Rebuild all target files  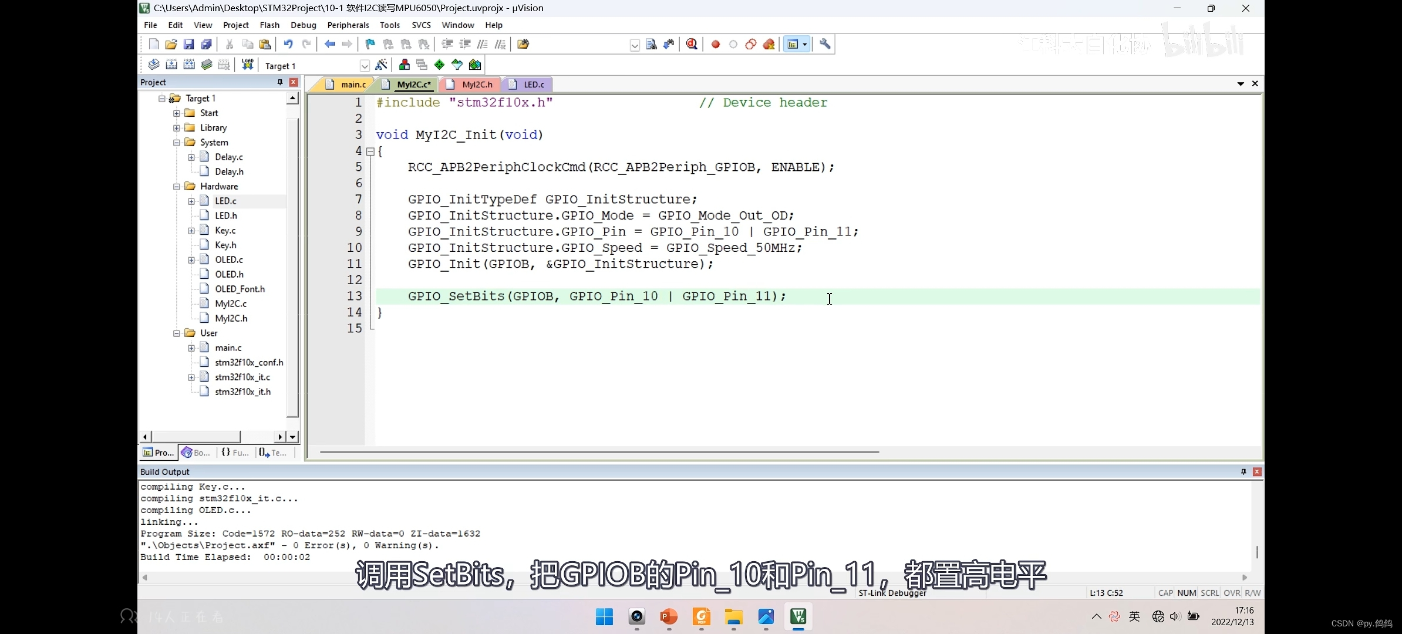tap(188, 65)
